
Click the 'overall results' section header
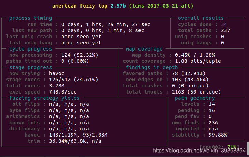pos(201,18)
